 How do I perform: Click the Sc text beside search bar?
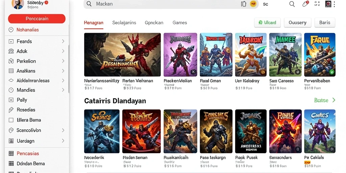[266, 4]
